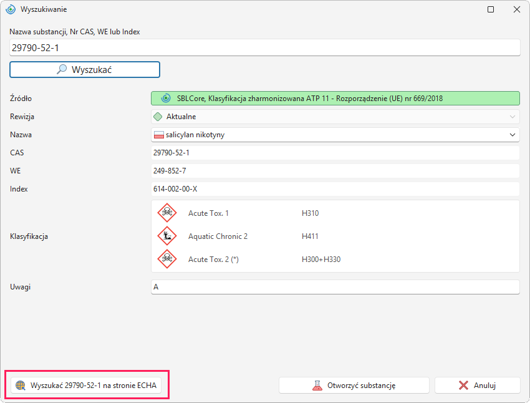
Task: Click the app logo in title bar
Action: pyautogui.click(x=11, y=9)
